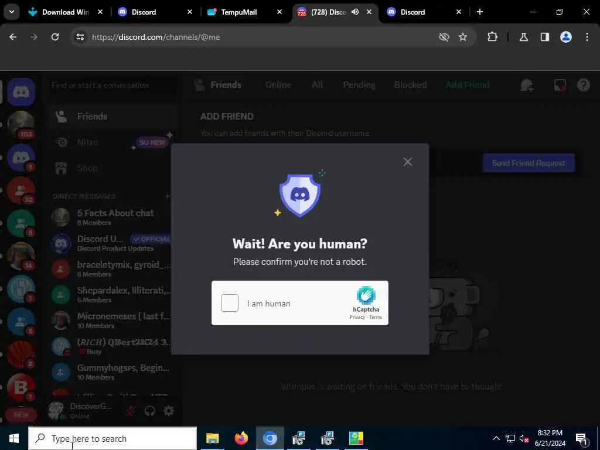600x450 pixels.
Task: Open the browser extensions puzzle icon
Action: [492, 37]
